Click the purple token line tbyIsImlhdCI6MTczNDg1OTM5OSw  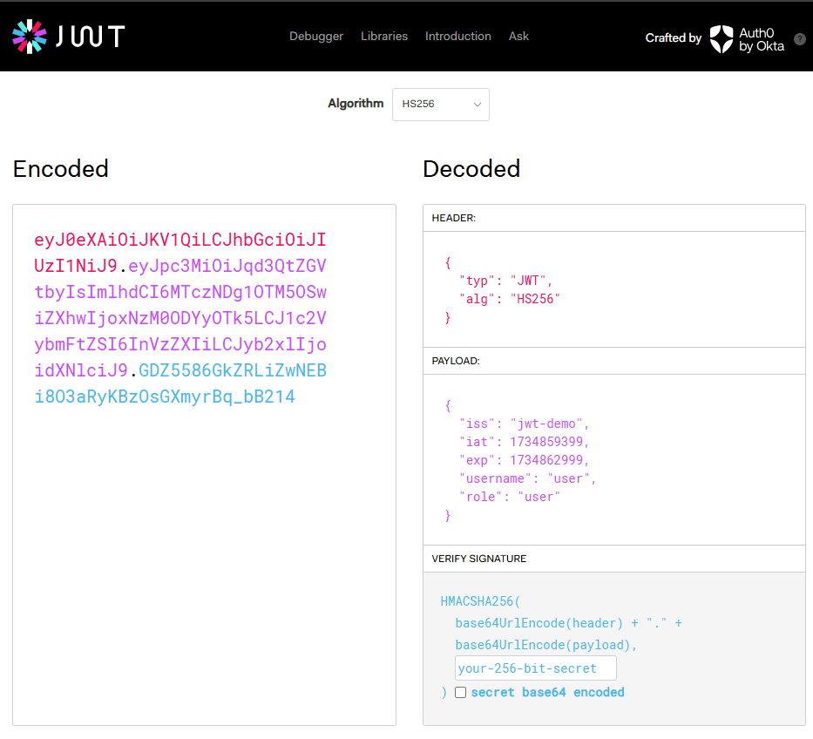coord(180,292)
